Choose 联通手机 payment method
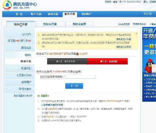 click(26, 68)
